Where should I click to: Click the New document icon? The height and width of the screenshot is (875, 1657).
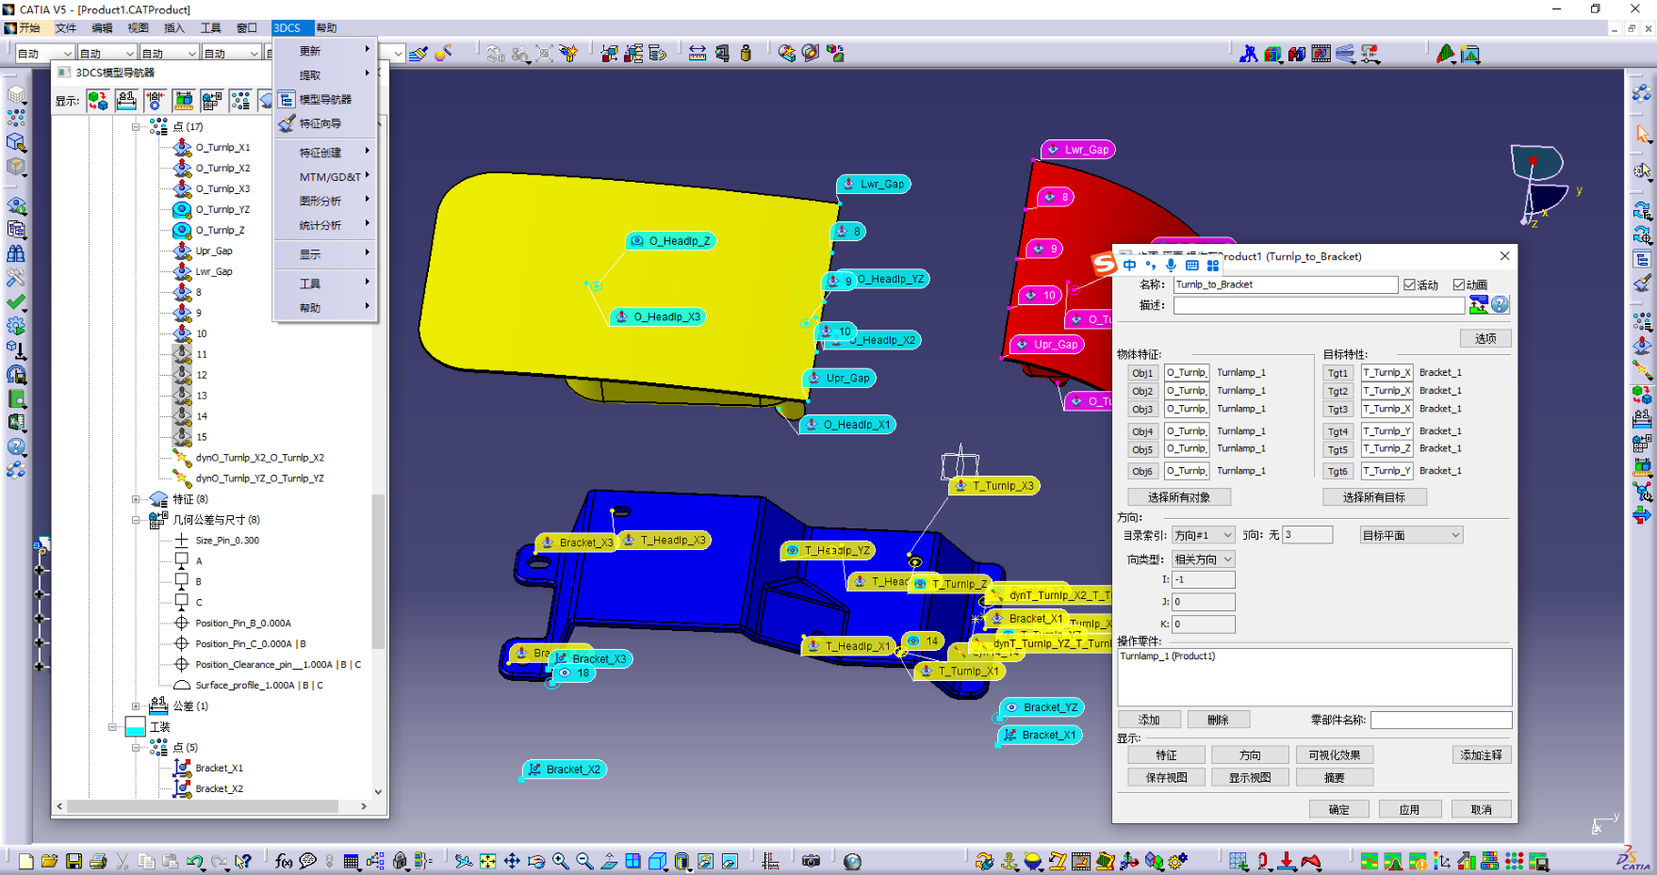pos(25,861)
